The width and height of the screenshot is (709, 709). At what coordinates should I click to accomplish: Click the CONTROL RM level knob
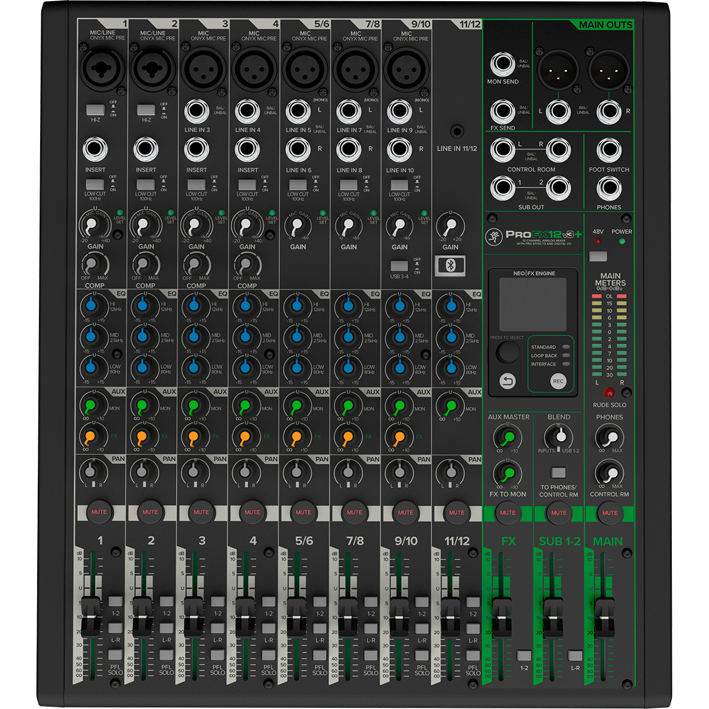point(609,473)
